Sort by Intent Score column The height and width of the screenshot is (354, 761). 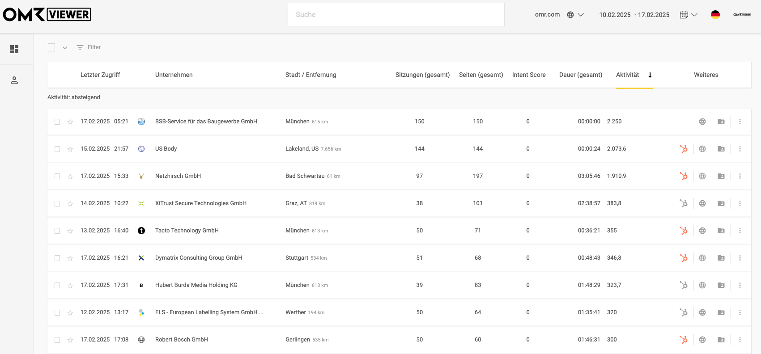tap(529, 75)
